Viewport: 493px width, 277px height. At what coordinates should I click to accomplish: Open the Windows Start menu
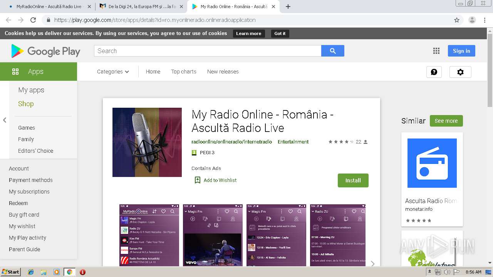point(10,272)
